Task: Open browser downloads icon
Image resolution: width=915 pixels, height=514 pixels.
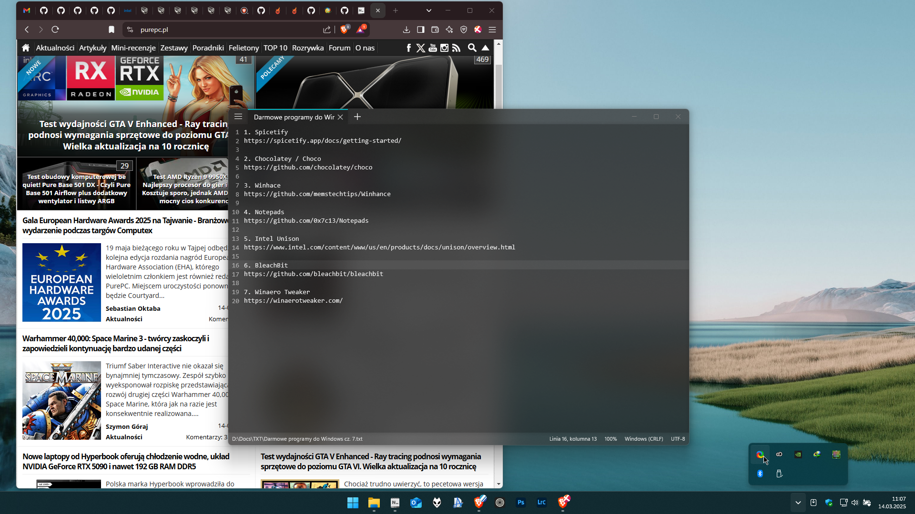Action: pyautogui.click(x=407, y=30)
